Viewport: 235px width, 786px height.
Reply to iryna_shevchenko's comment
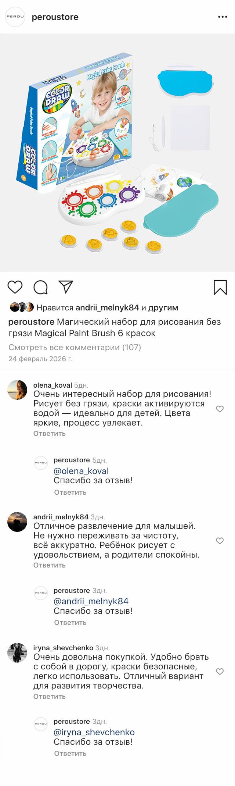coord(50,696)
